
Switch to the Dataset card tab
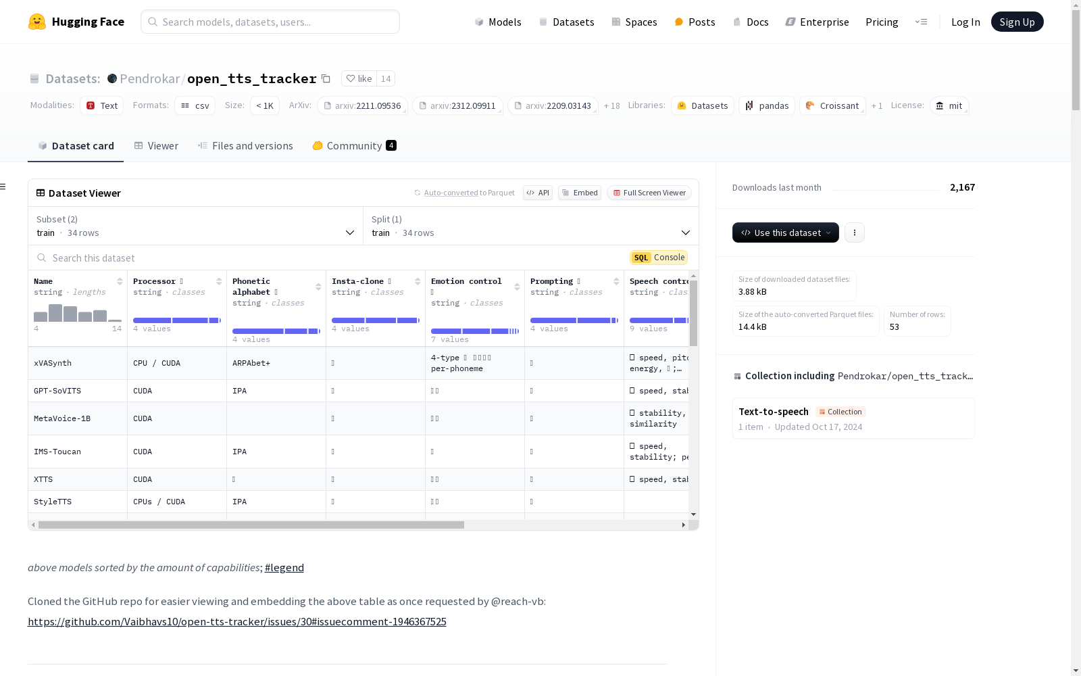click(x=76, y=146)
